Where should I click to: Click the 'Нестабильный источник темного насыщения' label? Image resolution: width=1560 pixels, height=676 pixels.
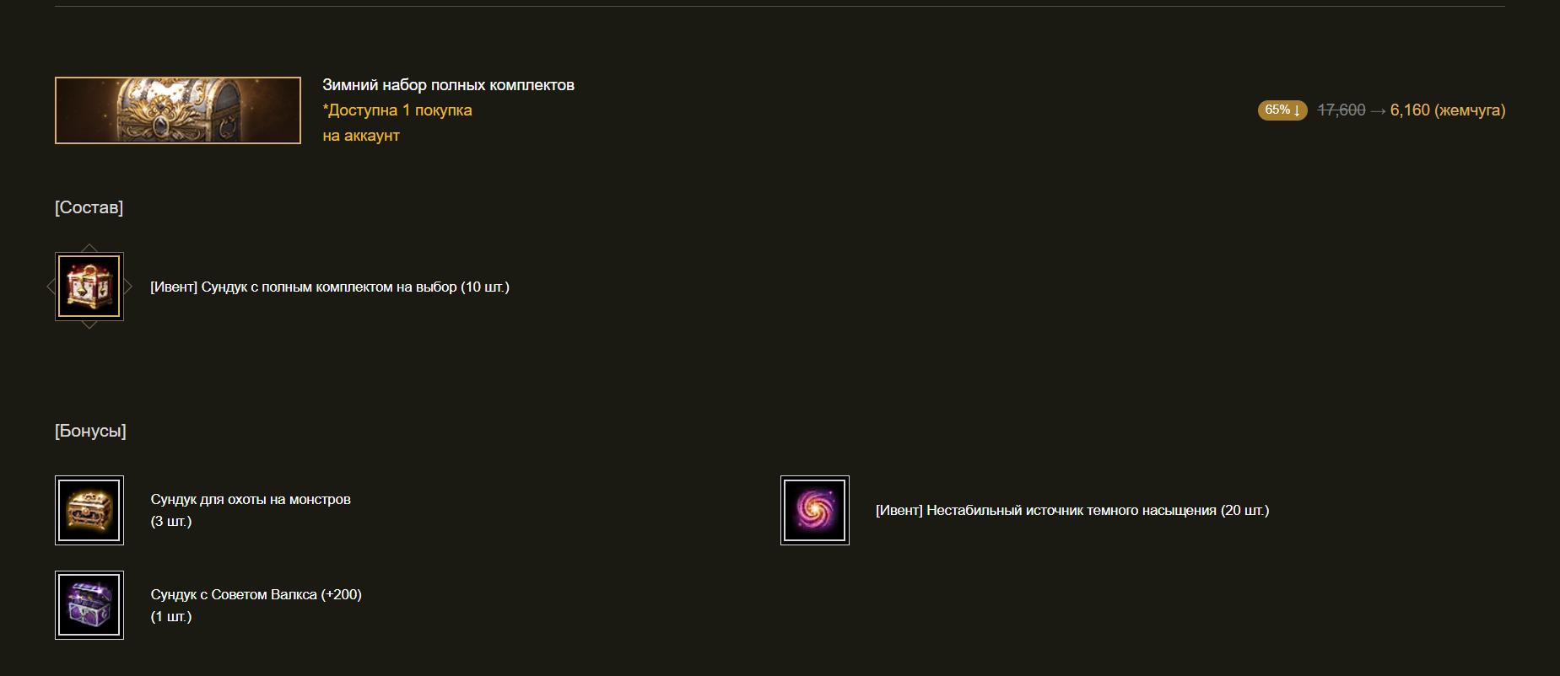coord(1071,511)
